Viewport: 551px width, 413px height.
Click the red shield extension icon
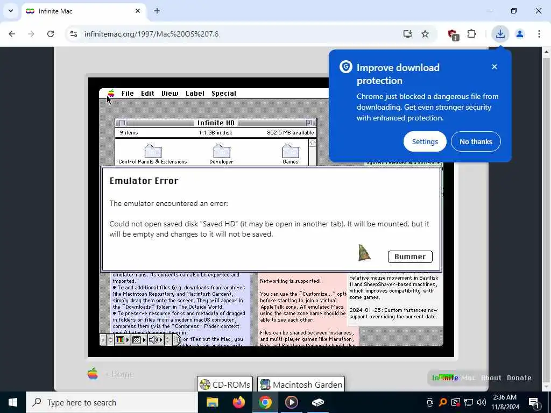(x=453, y=34)
